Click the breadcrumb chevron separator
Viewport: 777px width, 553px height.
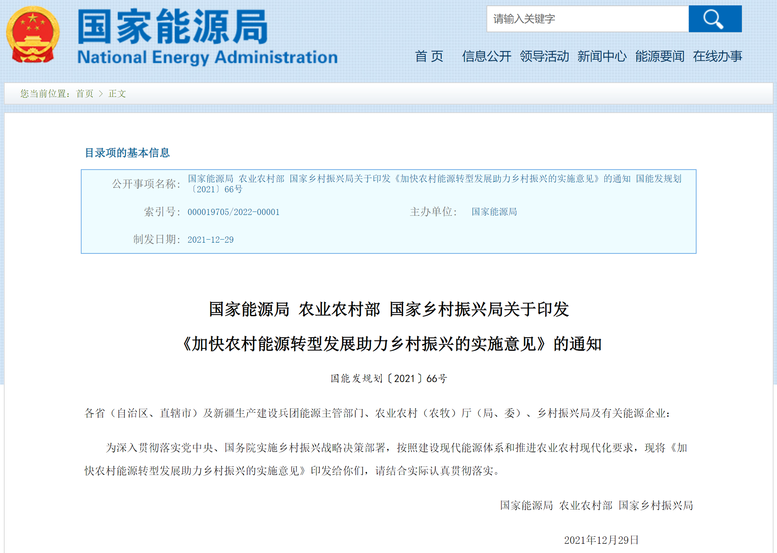click(x=101, y=94)
